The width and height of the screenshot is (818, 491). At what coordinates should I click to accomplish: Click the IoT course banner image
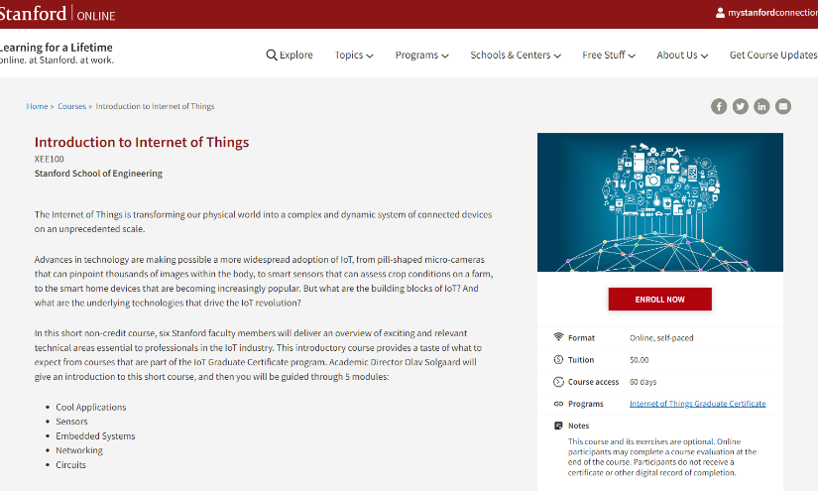click(659, 202)
